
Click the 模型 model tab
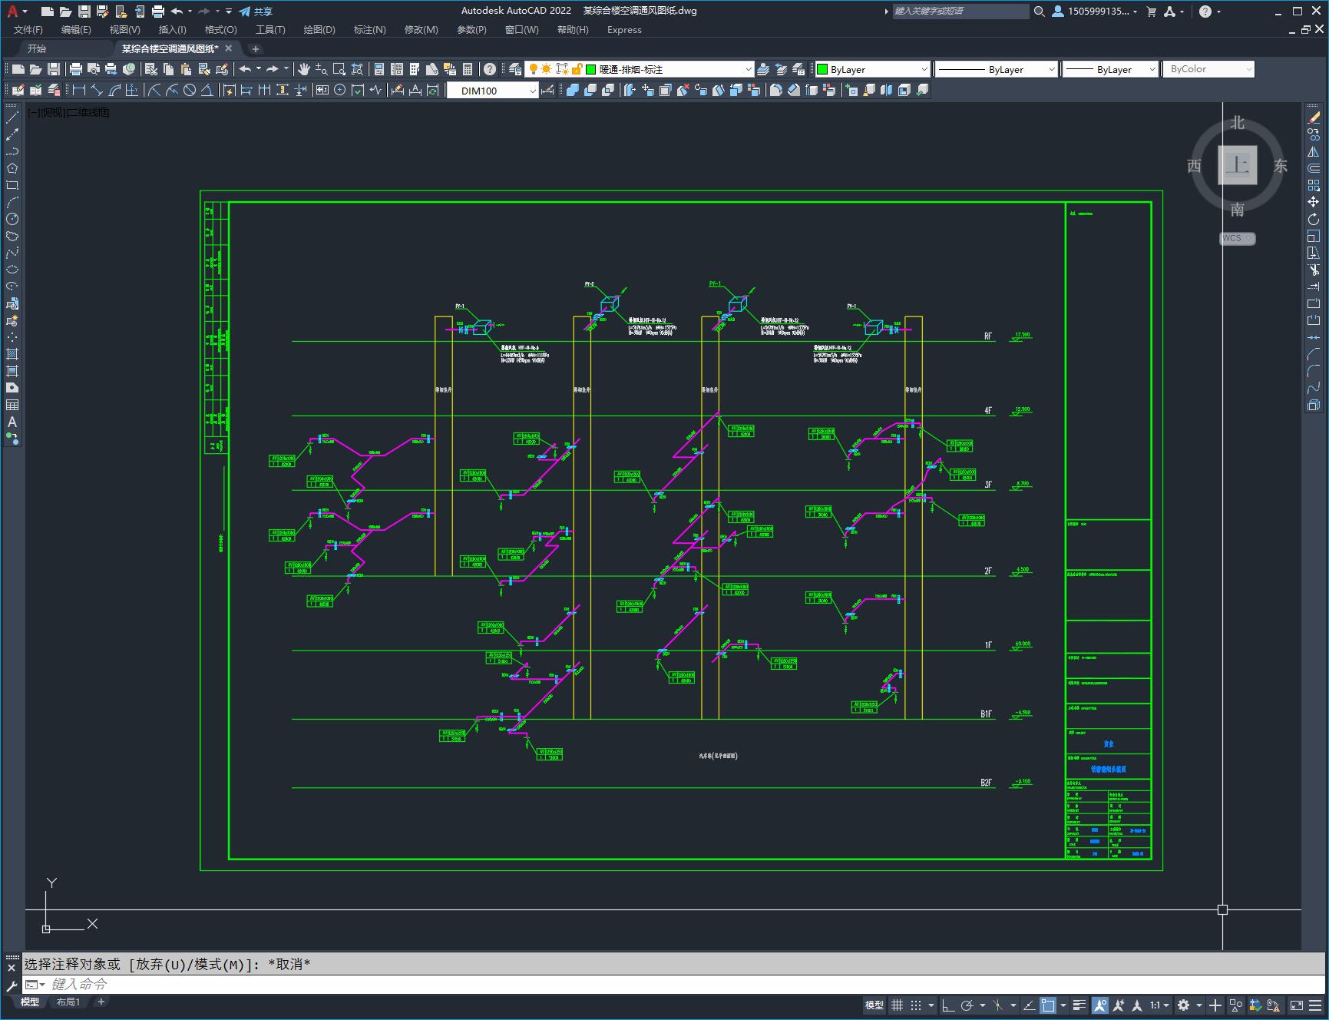(x=30, y=1002)
